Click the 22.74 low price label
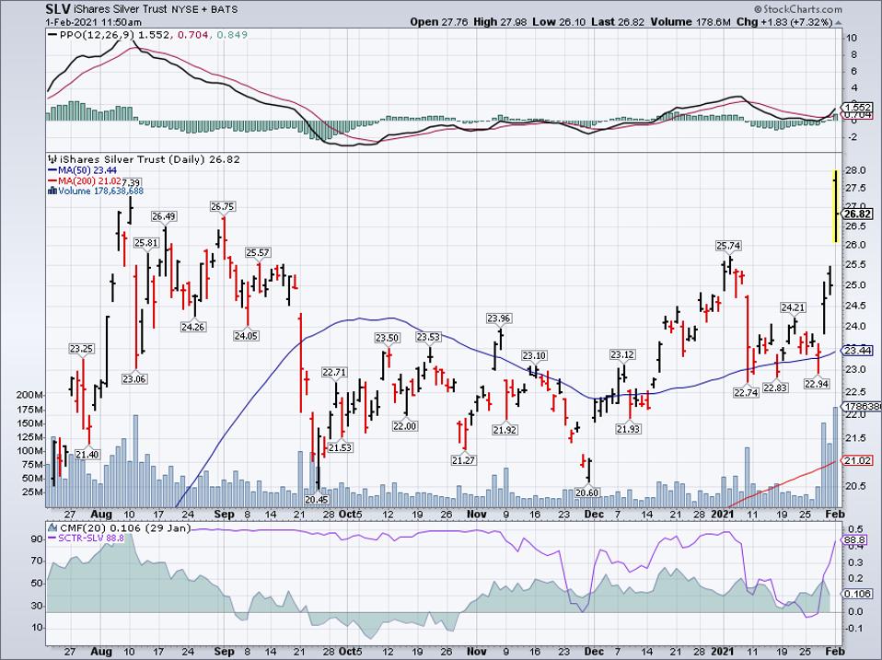This screenshot has width=882, height=660. point(746,392)
